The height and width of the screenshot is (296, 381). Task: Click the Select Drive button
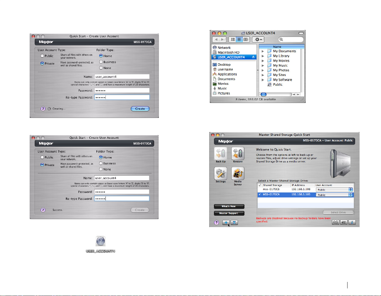click(338, 212)
